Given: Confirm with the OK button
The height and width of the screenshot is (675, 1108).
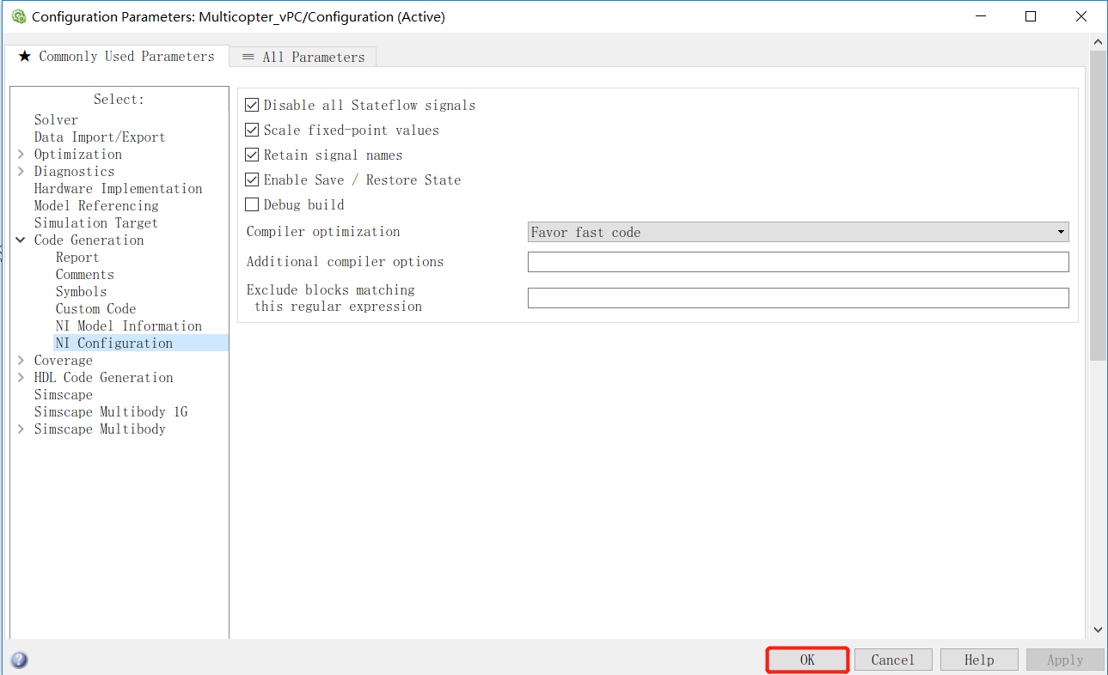Looking at the screenshot, I should (807, 660).
